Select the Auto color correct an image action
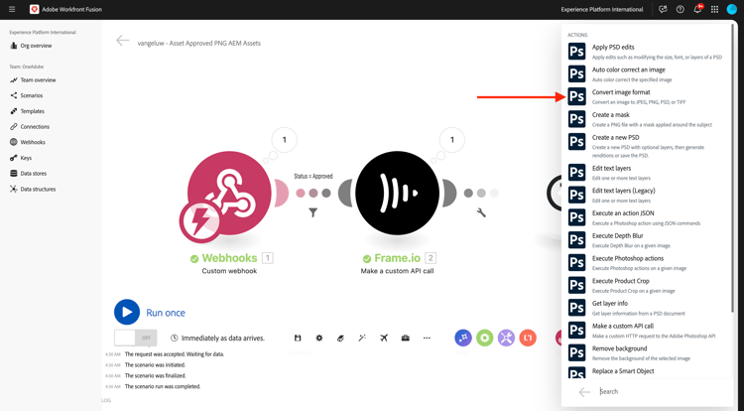This screenshot has height=411, width=744. click(647, 74)
